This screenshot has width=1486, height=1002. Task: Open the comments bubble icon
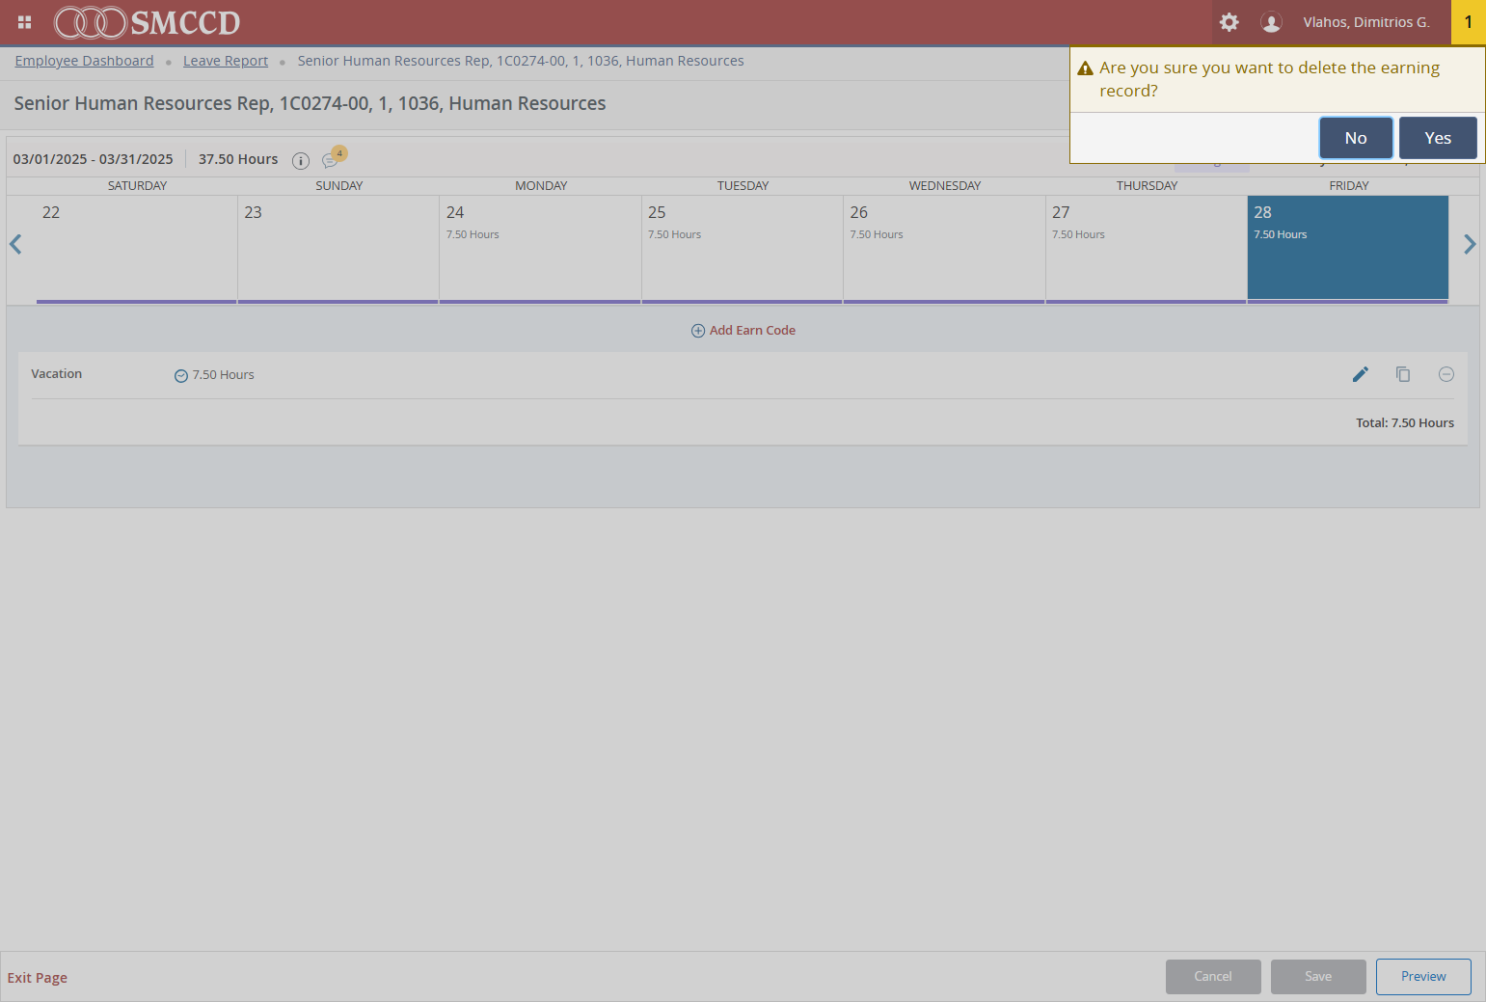(331, 160)
